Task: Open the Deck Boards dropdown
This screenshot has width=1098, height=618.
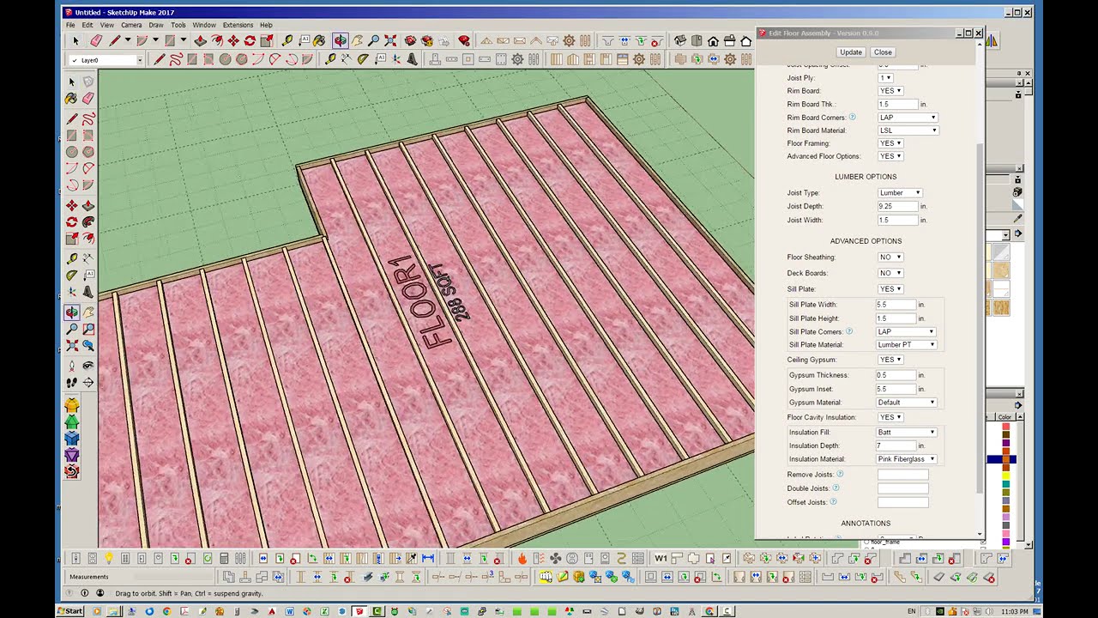Action: [890, 273]
